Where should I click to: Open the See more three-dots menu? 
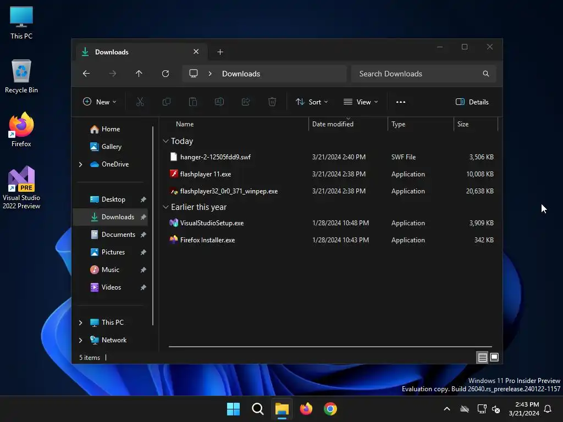point(401,102)
